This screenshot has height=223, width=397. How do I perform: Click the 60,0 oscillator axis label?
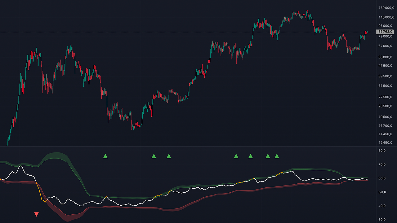[x=382, y=178]
